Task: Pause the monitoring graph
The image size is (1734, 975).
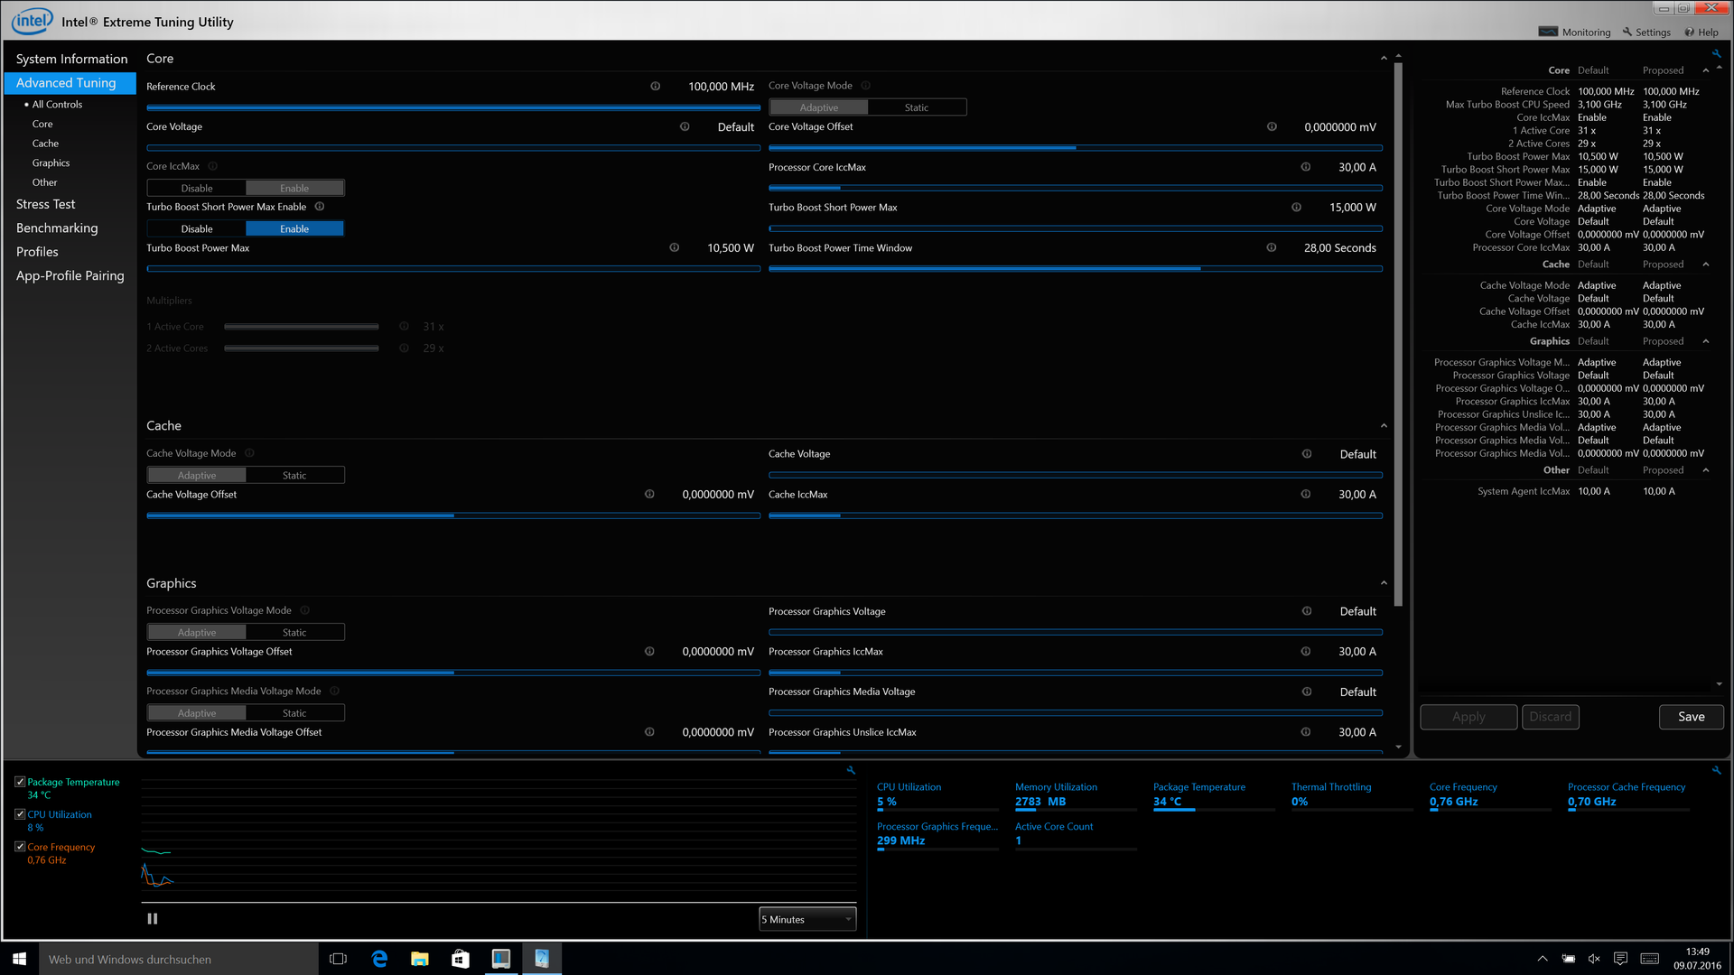Action: (x=153, y=919)
